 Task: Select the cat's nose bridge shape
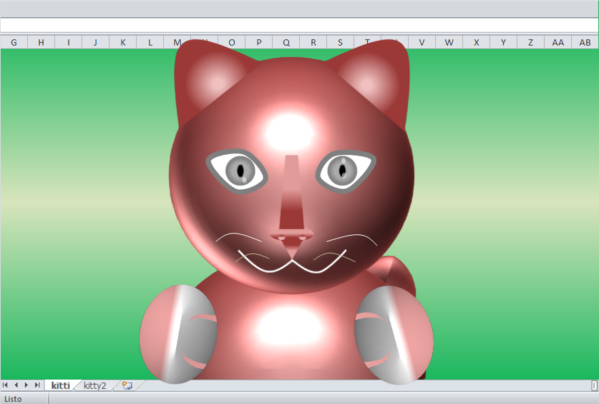(292, 192)
